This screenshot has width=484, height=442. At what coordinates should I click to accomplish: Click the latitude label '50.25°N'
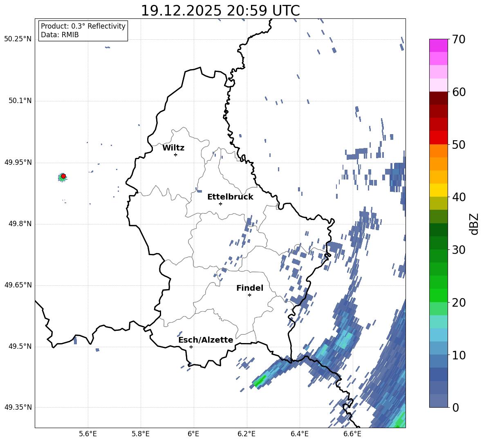(18, 39)
